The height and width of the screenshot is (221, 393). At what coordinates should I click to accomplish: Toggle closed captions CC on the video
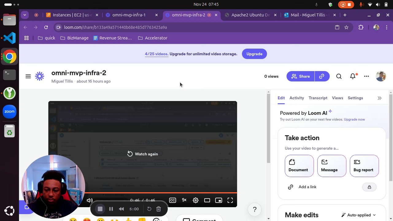(173, 200)
